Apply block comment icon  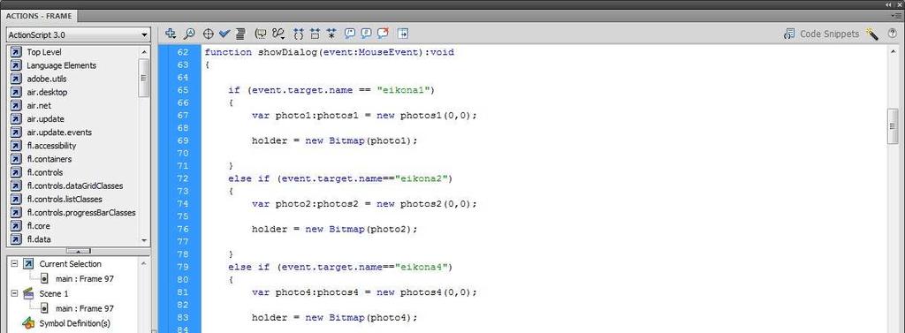click(350, 34)
